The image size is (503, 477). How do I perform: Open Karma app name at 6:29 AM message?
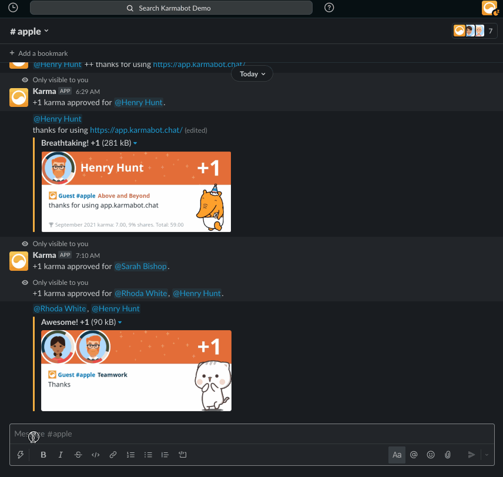pos(44,92)
